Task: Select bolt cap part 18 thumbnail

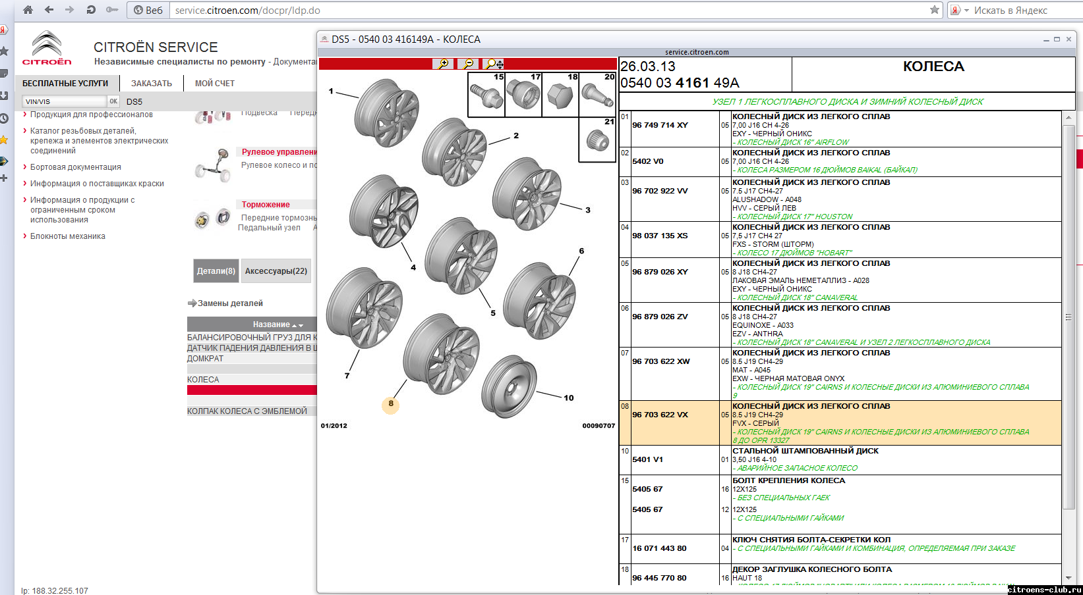Action: (x=560, y=95)
